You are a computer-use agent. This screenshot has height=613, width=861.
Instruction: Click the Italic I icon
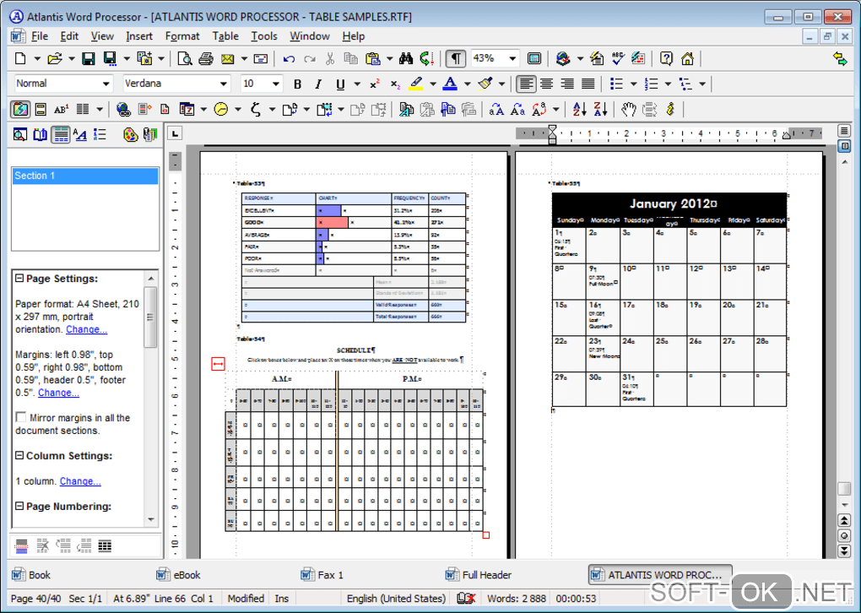318,84
